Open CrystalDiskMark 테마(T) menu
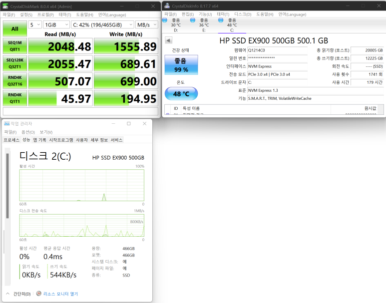Viewport: 386px width, 303px height. (x=65, y=15)
